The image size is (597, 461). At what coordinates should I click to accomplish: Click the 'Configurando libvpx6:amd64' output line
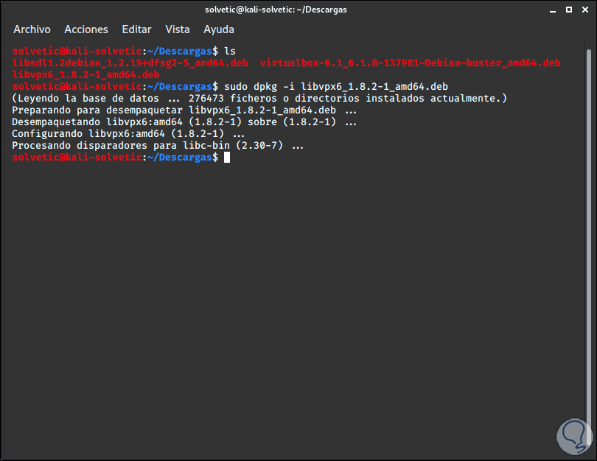coord(128,134)
